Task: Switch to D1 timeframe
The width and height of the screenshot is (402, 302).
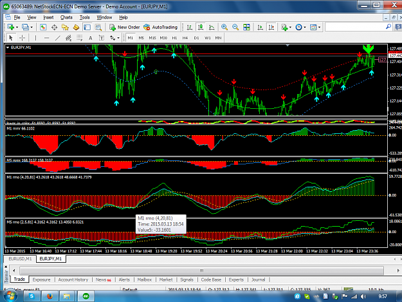Action: pyautogui.click(x=196, y=38)
